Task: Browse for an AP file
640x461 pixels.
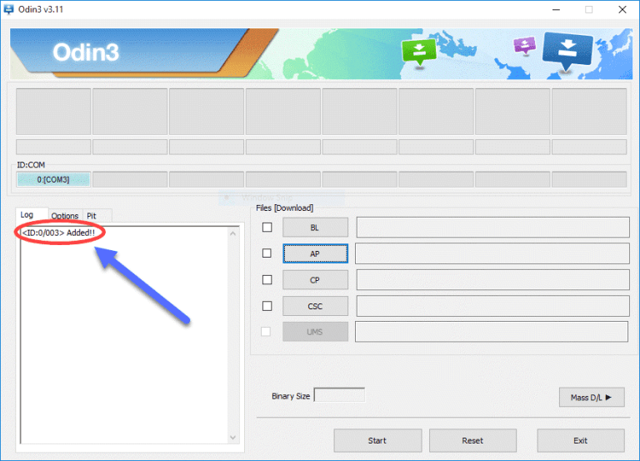Action: tap(315, 253)
